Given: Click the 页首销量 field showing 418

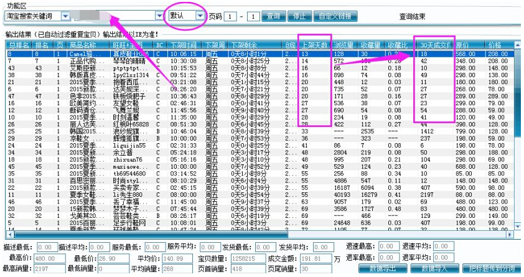Looking at the screenshot, I should click(x=247, y=269).
